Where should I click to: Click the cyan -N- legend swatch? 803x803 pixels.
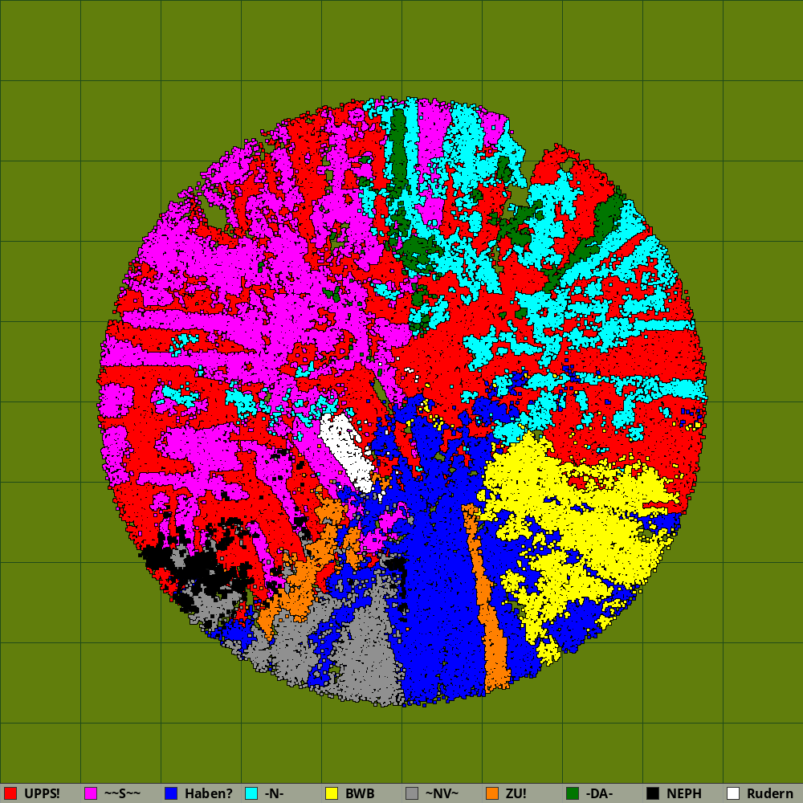251,793
